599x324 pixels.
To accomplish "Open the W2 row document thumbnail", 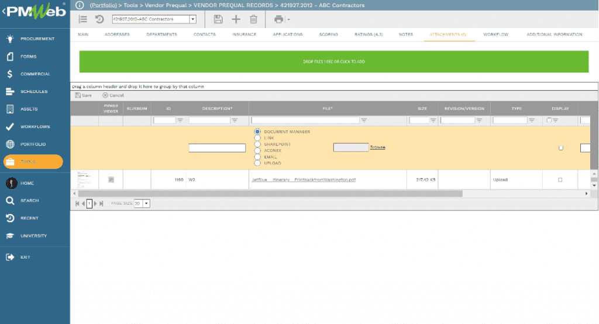I will [x=84, y=180].
